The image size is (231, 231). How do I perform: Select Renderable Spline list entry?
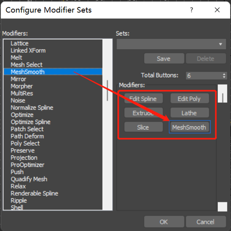(34, 193)
